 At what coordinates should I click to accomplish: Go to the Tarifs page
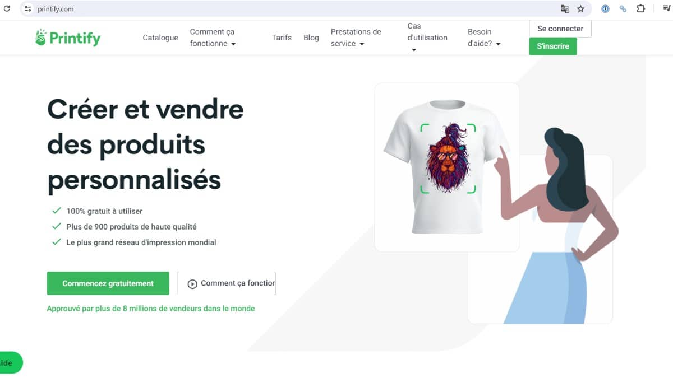pos(282,38)
